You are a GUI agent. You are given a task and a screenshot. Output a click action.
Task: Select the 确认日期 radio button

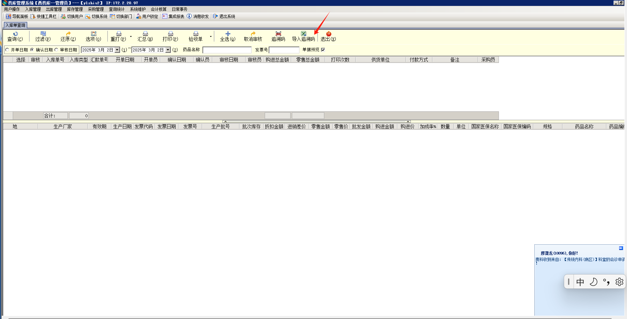coord(32,50)
